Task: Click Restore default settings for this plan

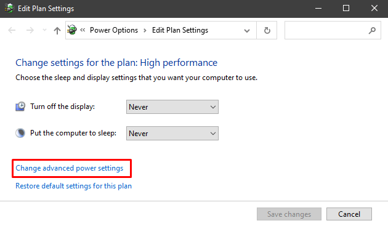Action: click(73, 186)
